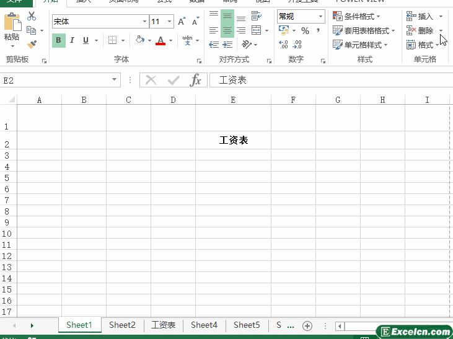Increase decimal places

point(283,45)
